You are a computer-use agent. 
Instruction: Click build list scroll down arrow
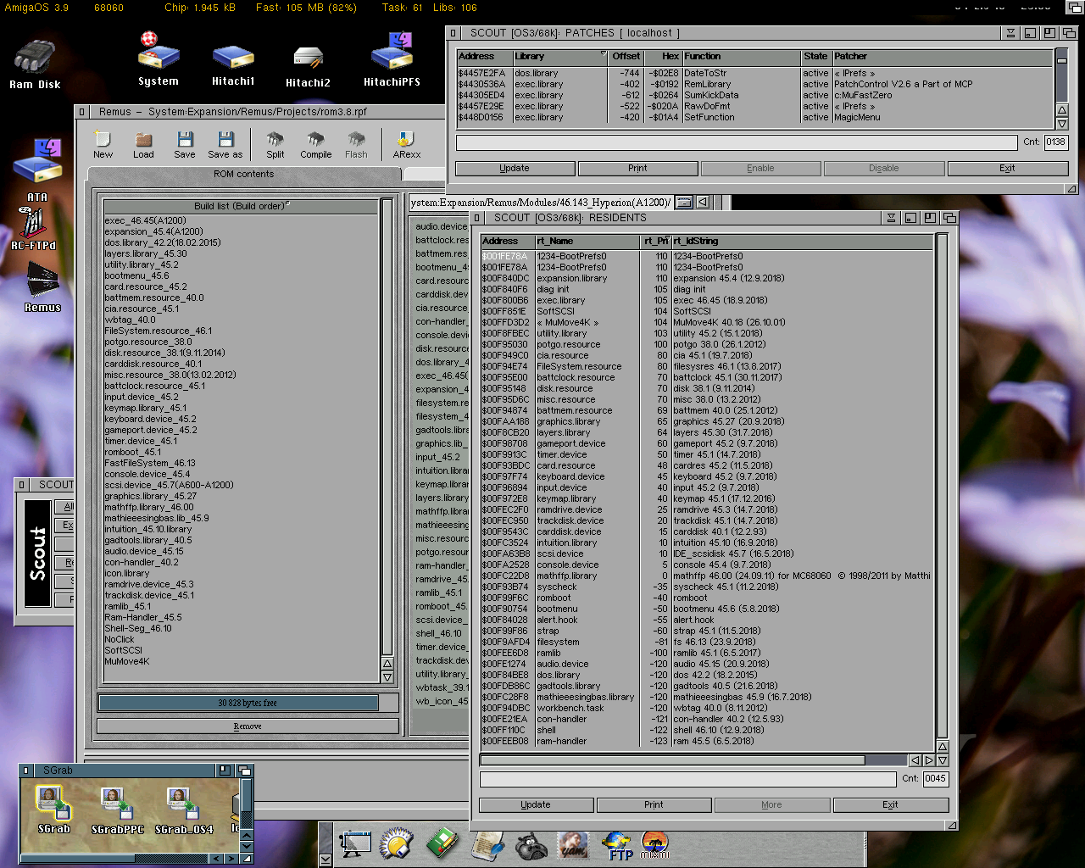[x=387, y=677]
